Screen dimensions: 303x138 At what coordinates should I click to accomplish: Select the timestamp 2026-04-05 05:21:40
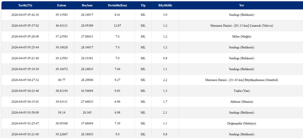[25, 58]
